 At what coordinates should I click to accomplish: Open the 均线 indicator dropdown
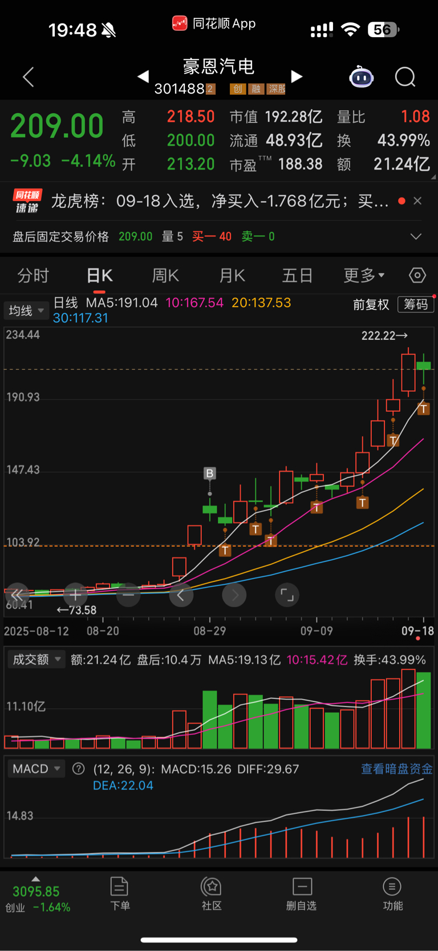pyautogui.click(x=26, y=311)
